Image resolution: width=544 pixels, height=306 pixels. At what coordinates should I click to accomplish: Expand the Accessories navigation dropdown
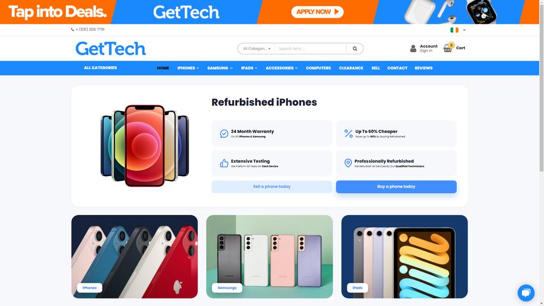point(282,68)
